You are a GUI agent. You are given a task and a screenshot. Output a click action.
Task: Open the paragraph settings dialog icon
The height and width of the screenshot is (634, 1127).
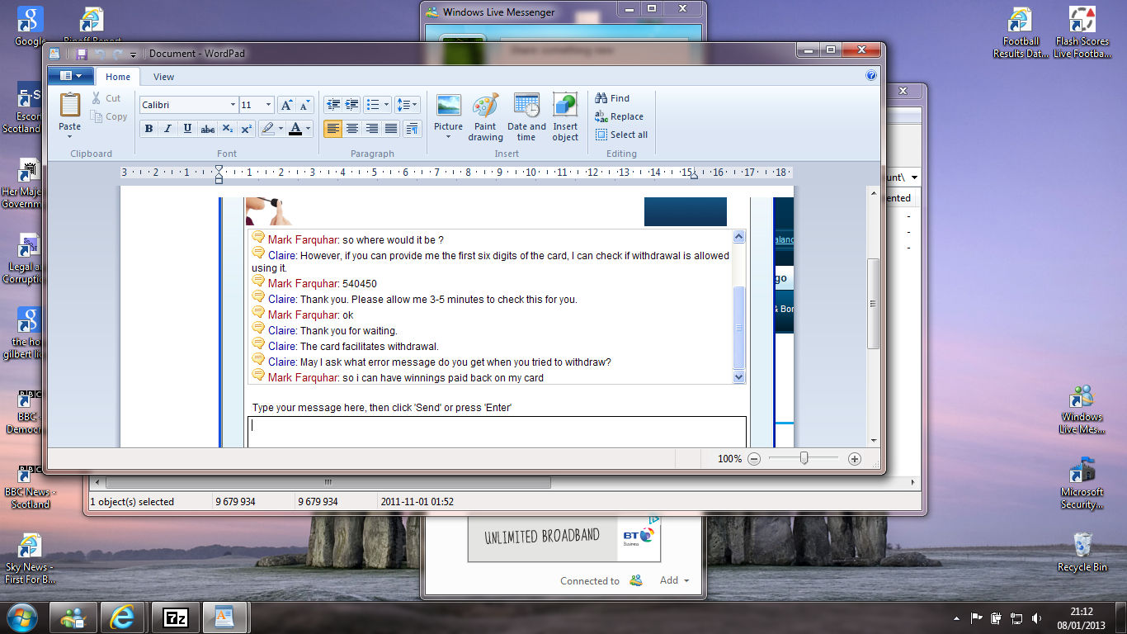413,129
